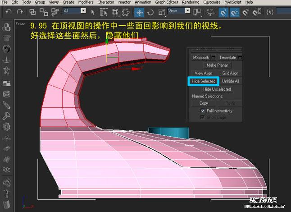Open the Customize menu
This screenshot has width=291, height=212.
tap(212, 2)
